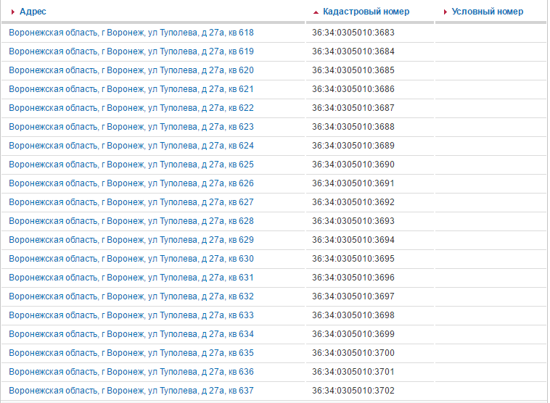Select the ул Туполева кв 624 link
The height and width of the screenshot is (403, 550).
(131, 146)
